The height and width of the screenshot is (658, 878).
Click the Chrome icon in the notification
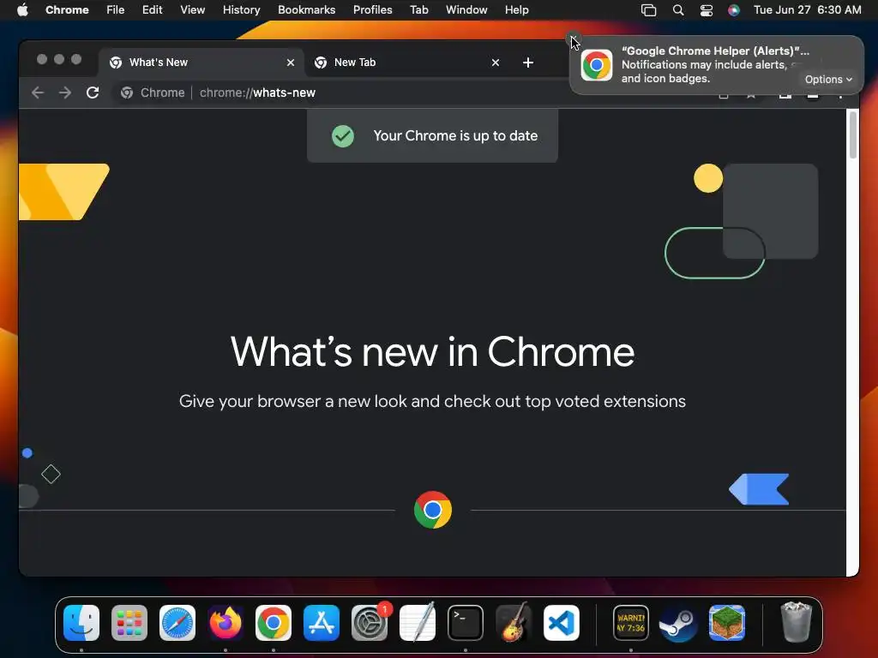[x=597, y=65]
